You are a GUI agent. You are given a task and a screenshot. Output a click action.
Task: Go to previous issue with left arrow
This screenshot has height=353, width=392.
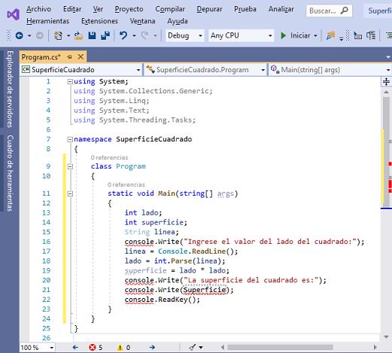[x=75, y=347]
